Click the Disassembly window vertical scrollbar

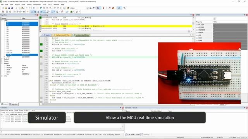click(193, 23)
